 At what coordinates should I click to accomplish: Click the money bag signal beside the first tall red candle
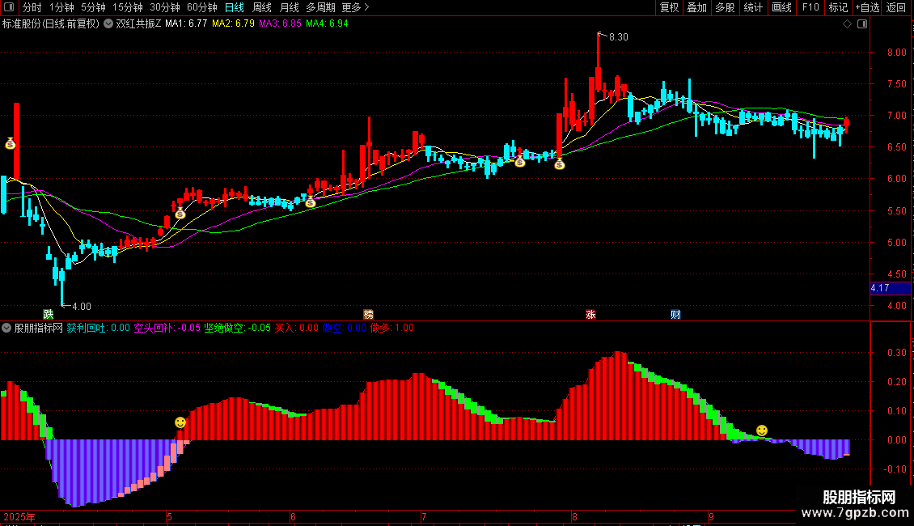(x=11, y=143)
